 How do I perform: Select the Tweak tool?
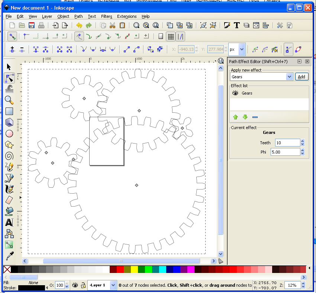click(9, 89)
